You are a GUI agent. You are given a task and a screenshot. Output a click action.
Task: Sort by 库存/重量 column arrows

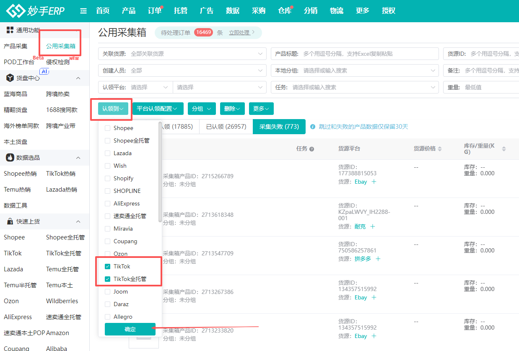[x=504, y=149]
